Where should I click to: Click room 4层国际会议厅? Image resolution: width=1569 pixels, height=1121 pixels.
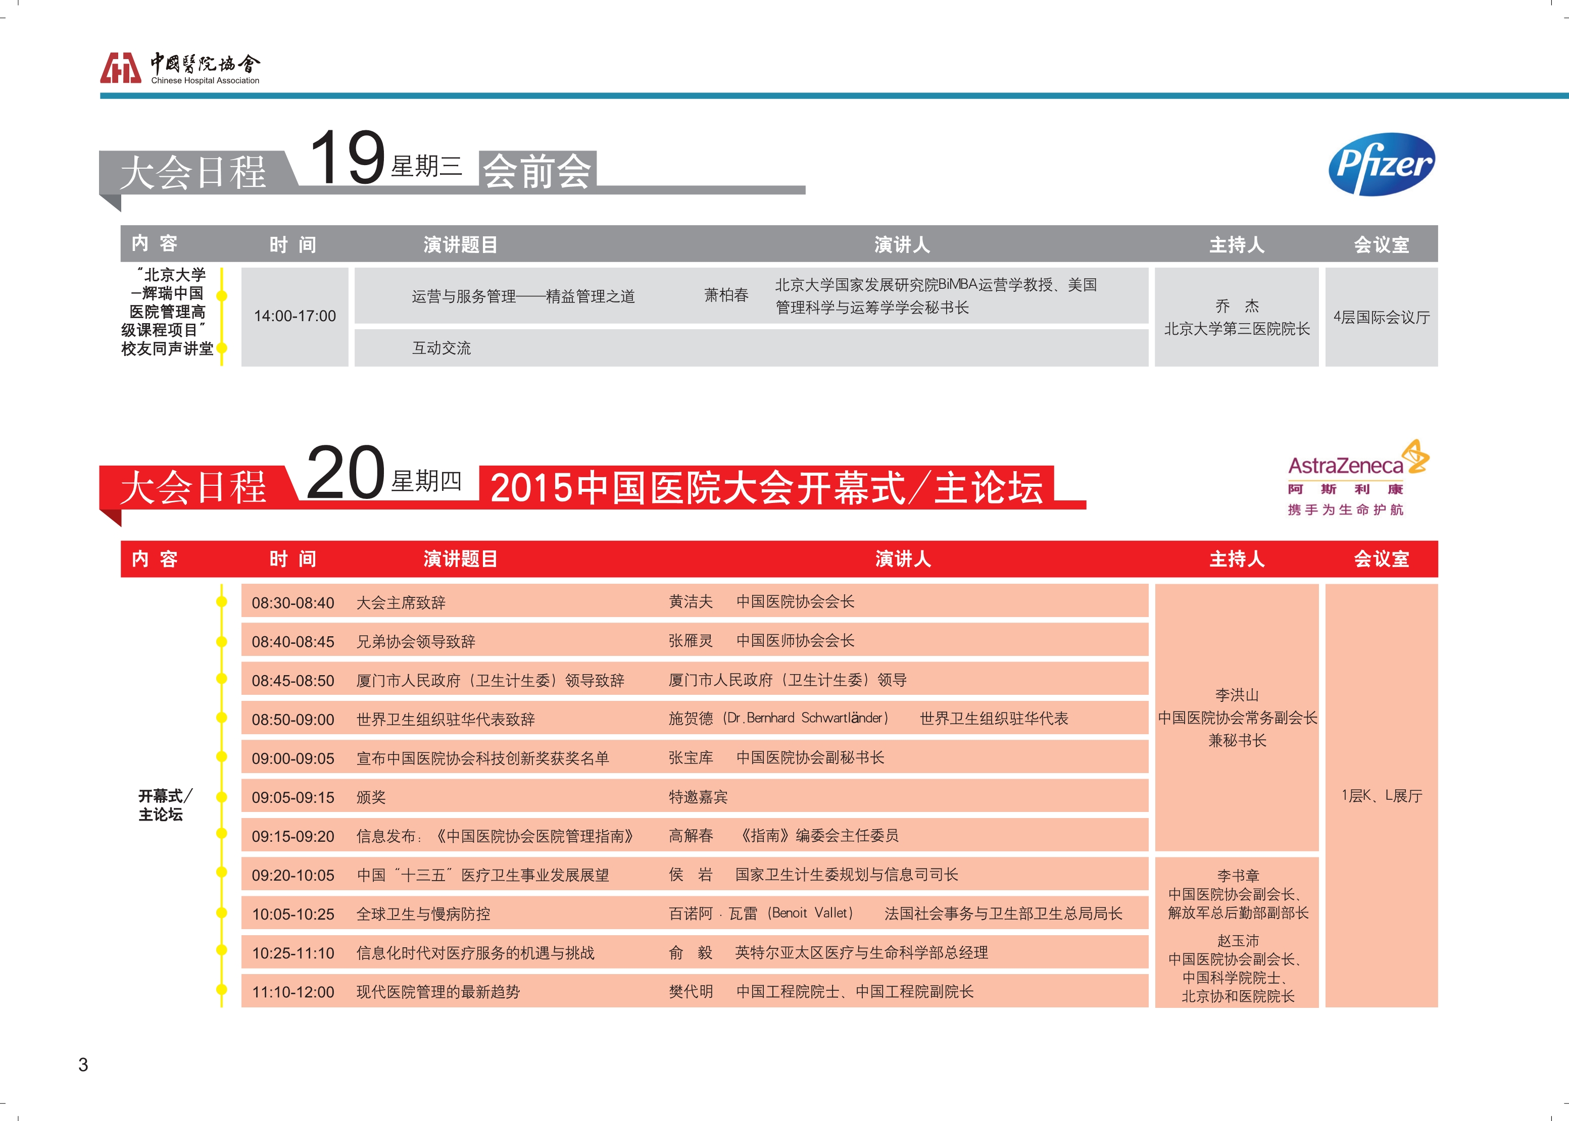point(1381,317)
